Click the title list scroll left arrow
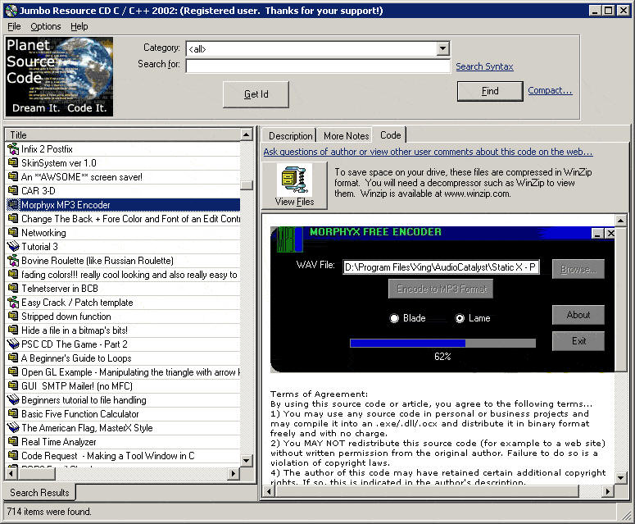This screenshot has width=635, height=524. (11, 473)
